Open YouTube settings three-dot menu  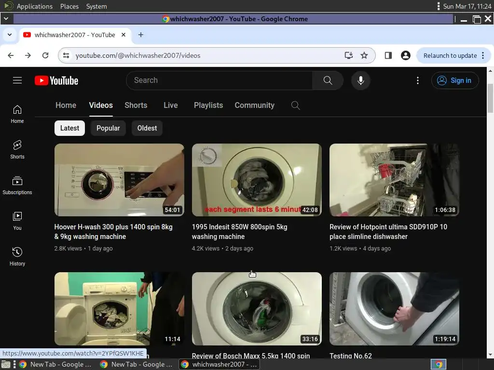pyautogui.click(x=418, y=80)
